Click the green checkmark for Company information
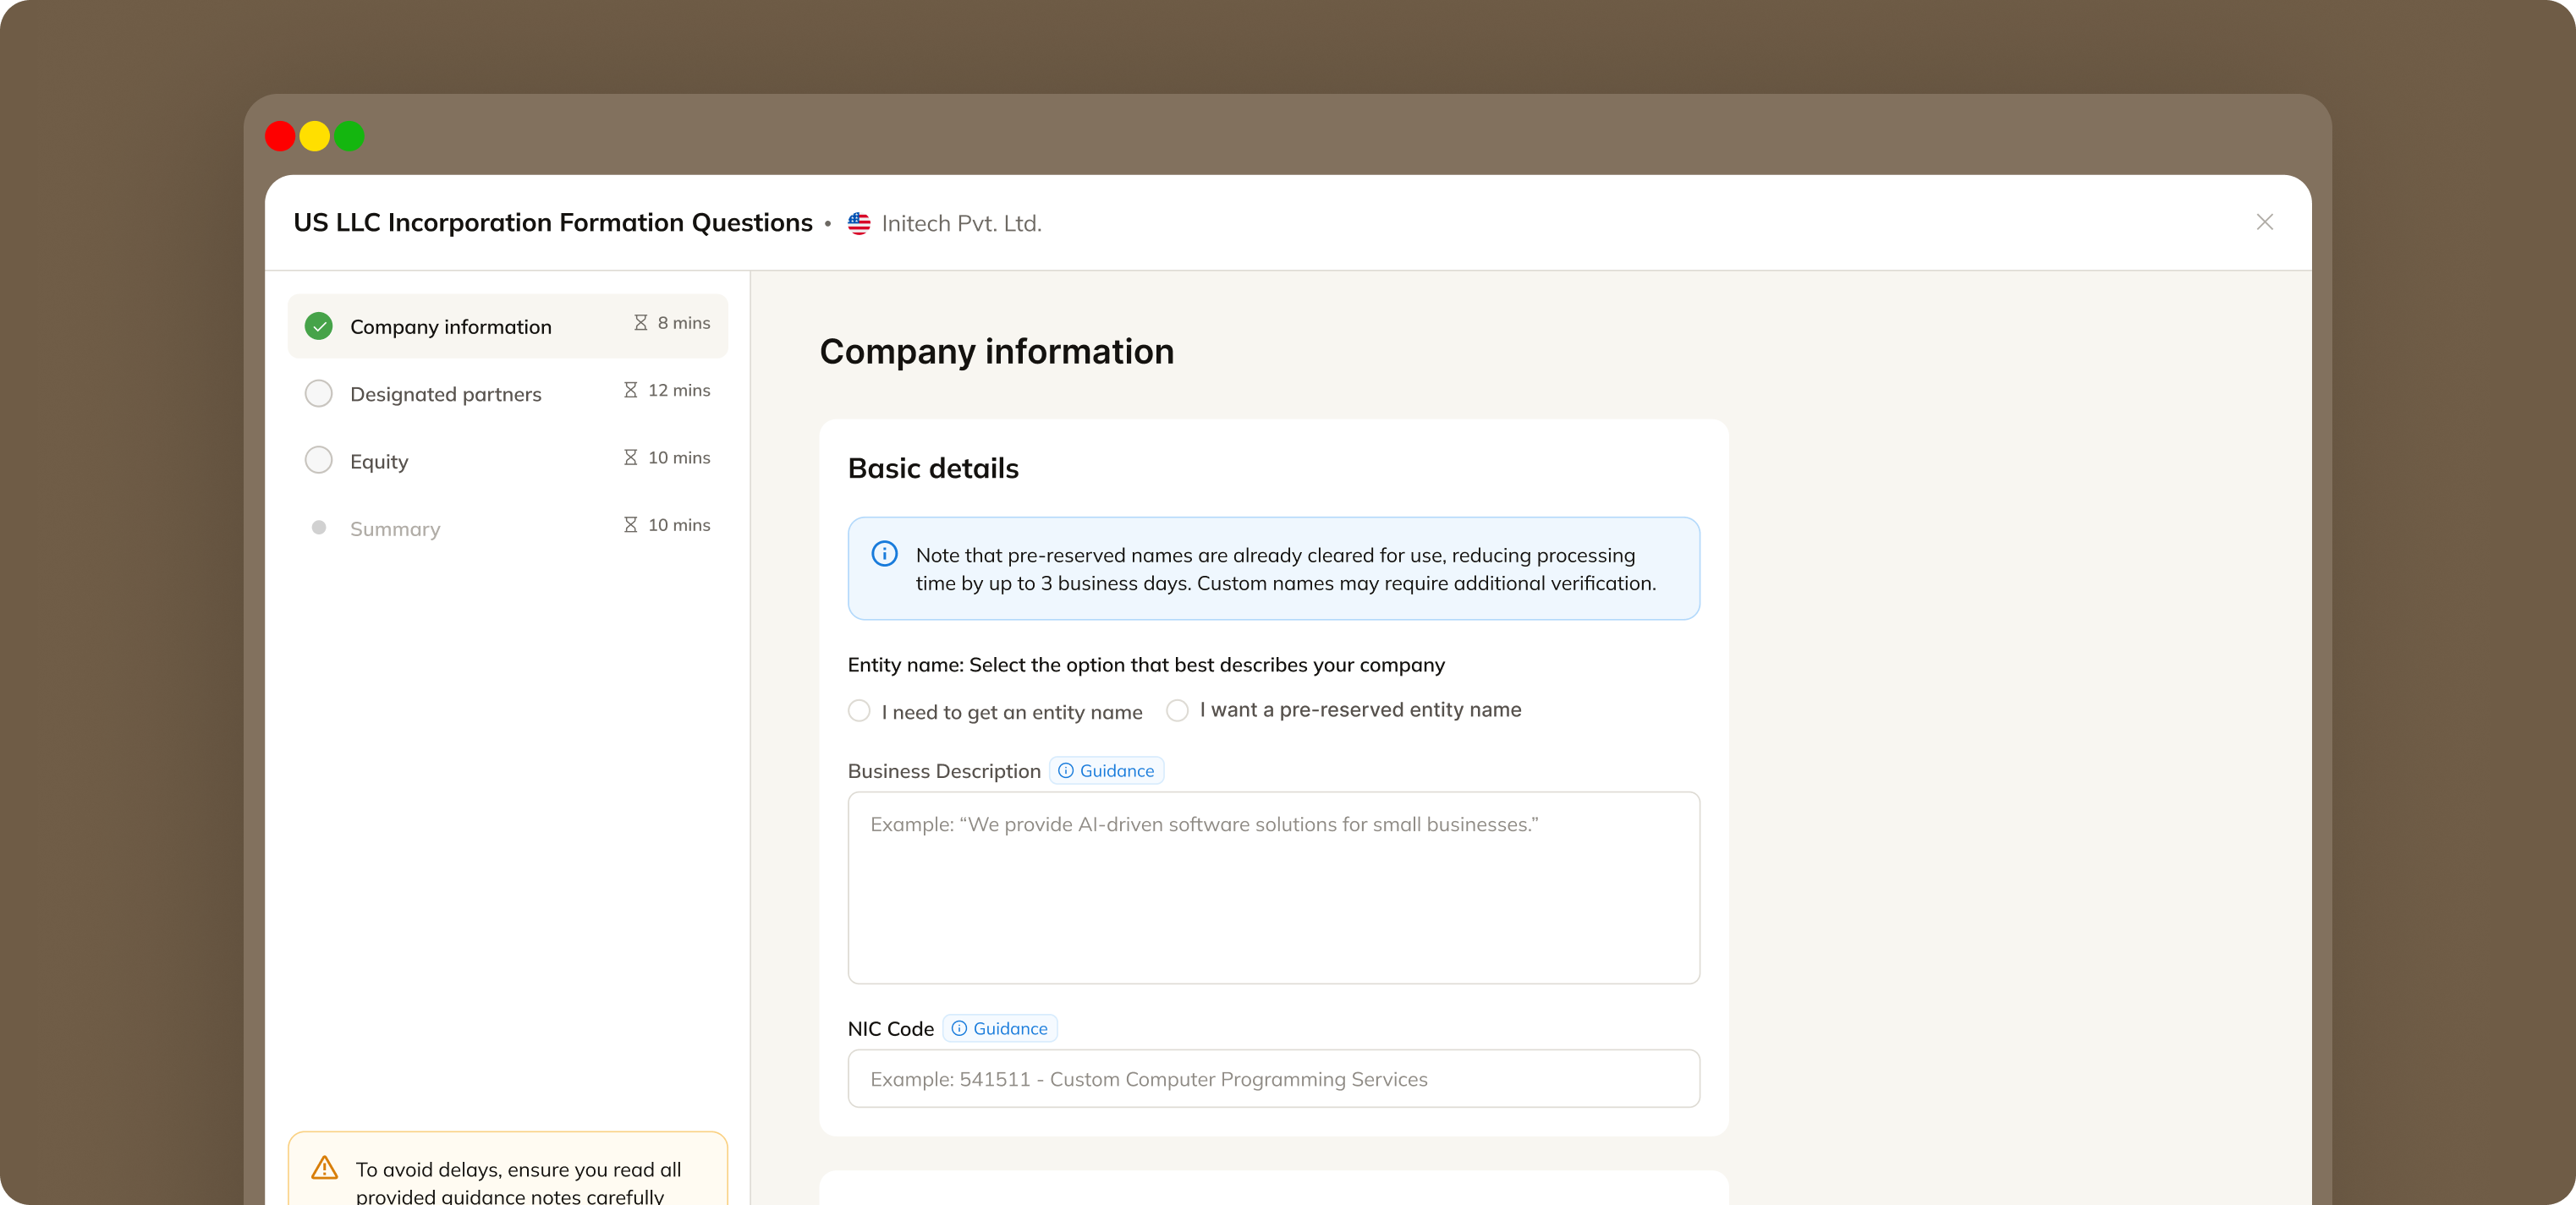2576x1205 pixels. click(x=318, y=326)
